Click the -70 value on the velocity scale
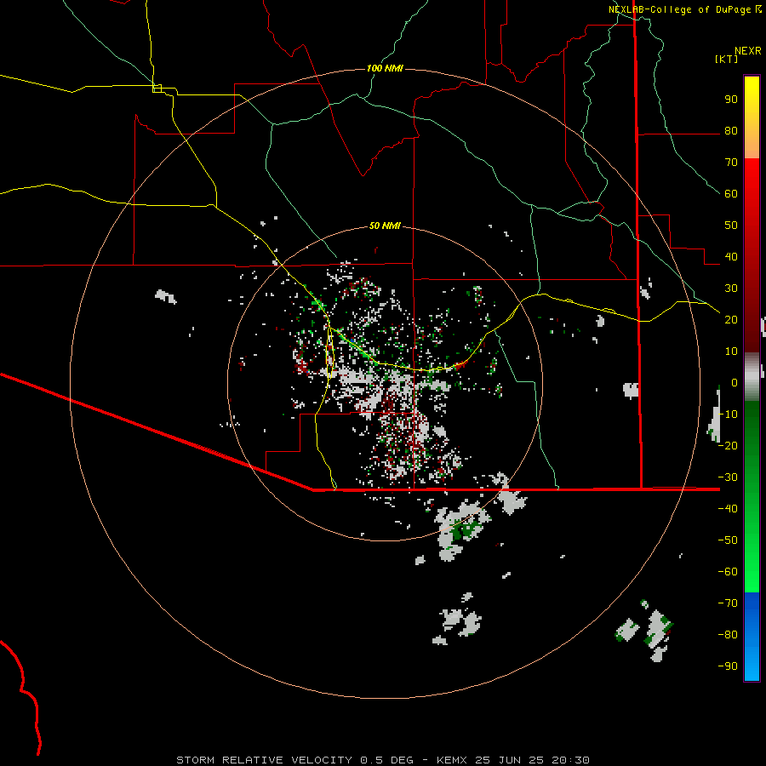 pos(728,603)
